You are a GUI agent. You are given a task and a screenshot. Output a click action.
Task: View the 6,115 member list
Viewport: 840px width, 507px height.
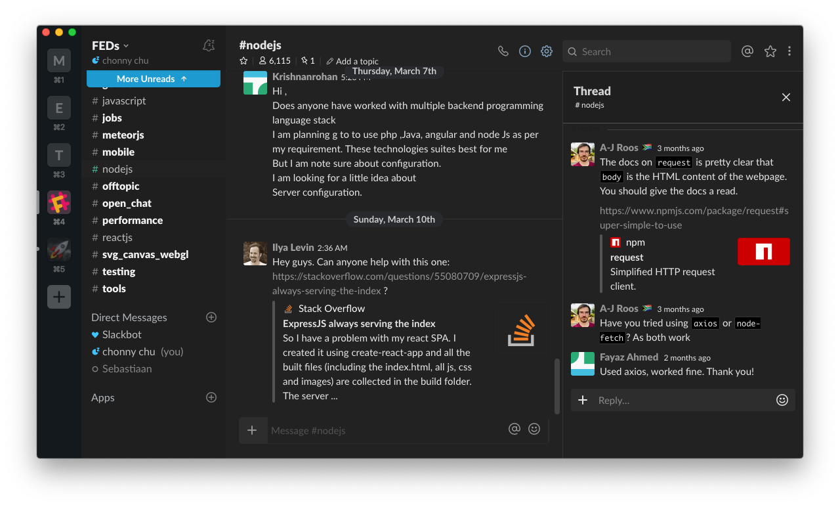click(274, 61)
